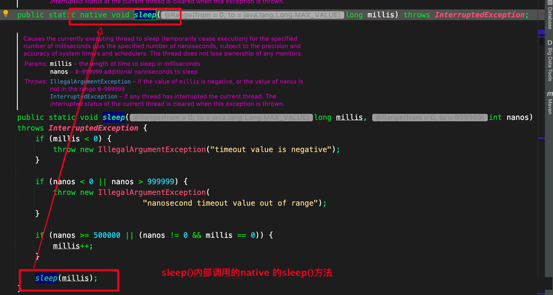This screenshot has width=553, height=295.
Task: Click the Long.MAX_VALUE @Range hint on the native sleep line
Action: coord(252,15)
